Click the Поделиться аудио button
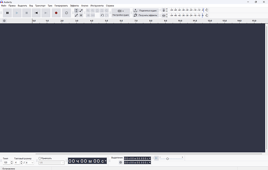 [146, 10]
